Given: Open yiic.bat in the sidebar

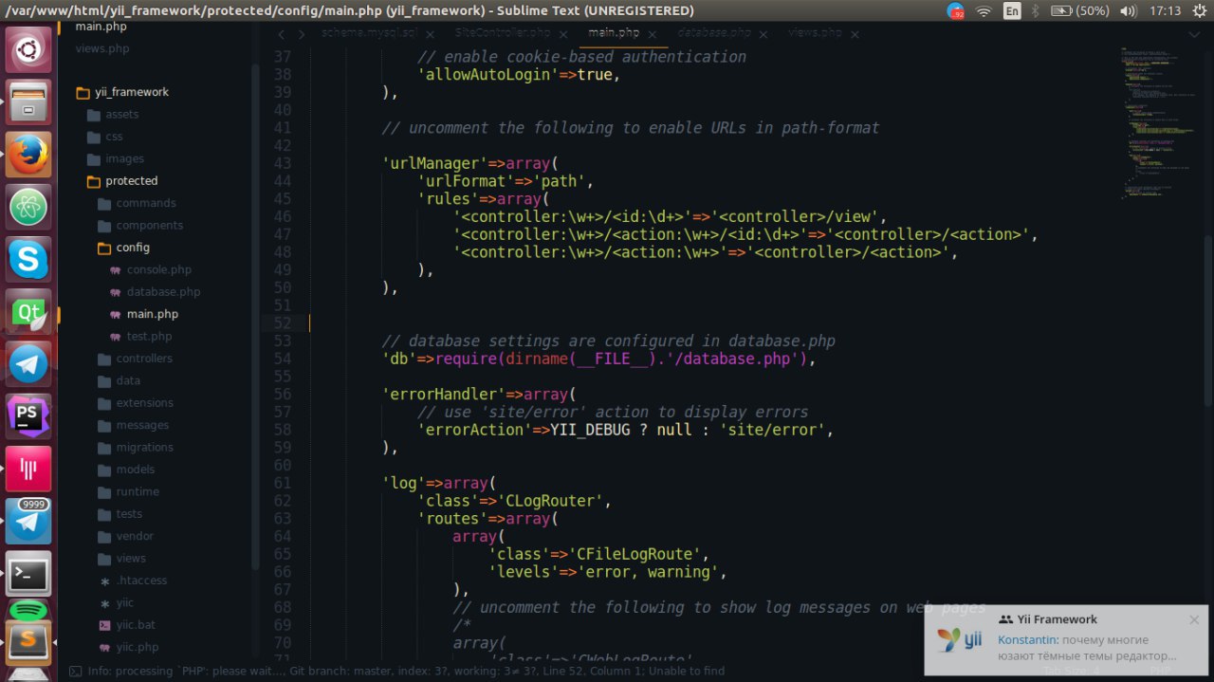Looking at the screenshot, I should (136, 625).
